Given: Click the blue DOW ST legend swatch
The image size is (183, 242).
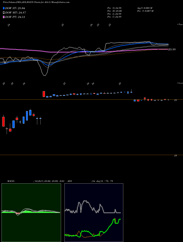Looking at the screenshot, I should tap(4, 8).
